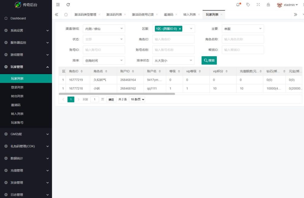Remove the 1区 server tag with its ×
Image resolution: width=304 pixels, height=198 pixels.
180,29
